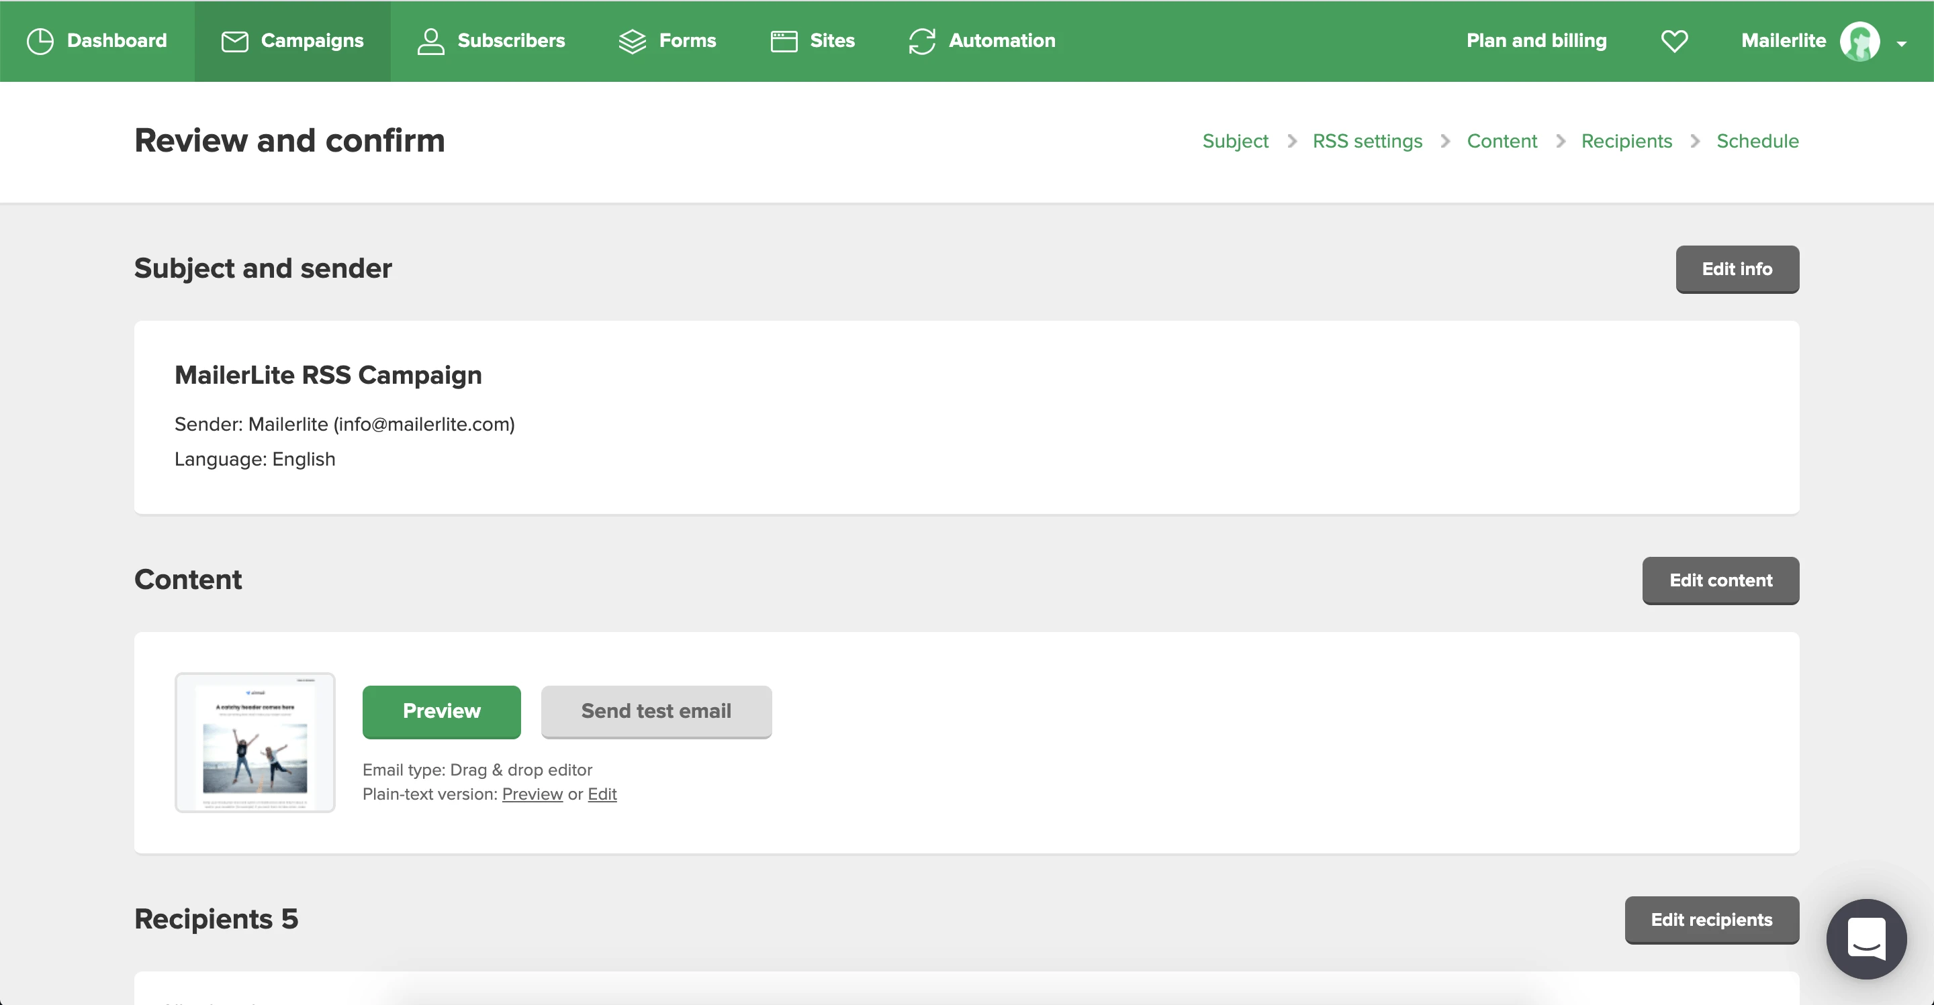Click the Automation circular arrows icon

point(922,40)
